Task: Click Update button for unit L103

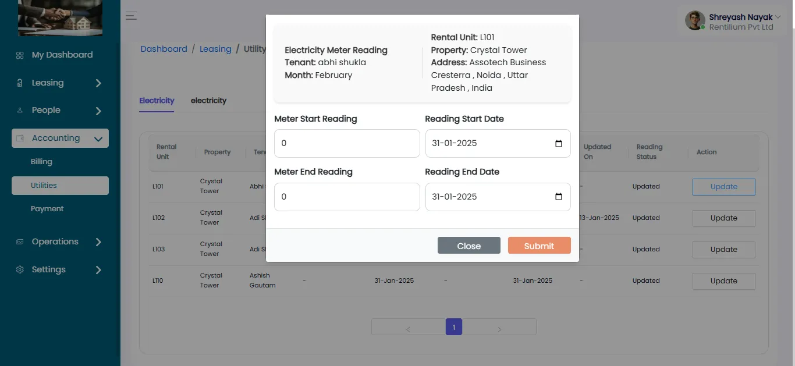Action: [x=724, y=250]
